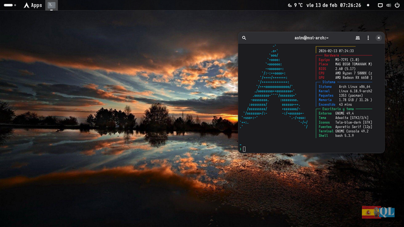
Task: Open the Arch logo Apps menu
Action: tap(33, 5)
